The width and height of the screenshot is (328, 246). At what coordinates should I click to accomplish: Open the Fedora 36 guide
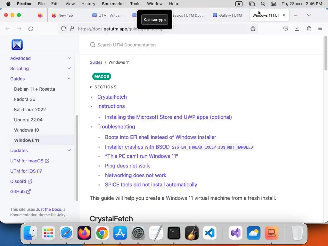click(x=25, y=99)
